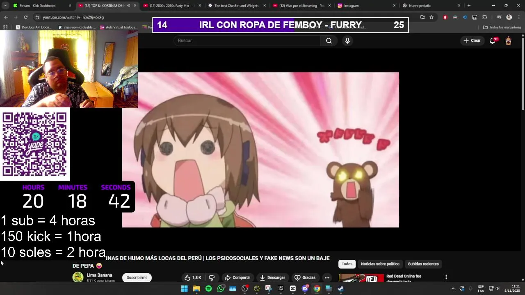Switch to 2000s-2010s Party Mix tab
525x295 pixels.
point(172,6)
